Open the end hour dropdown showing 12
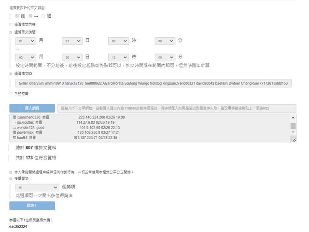This screenshot has width=309, height=232. tap(118, 57)
